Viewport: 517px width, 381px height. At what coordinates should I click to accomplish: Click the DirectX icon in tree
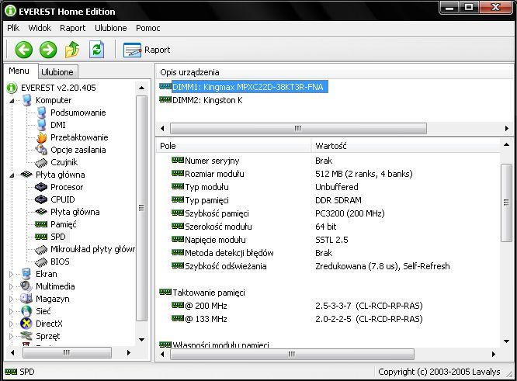(x=26, y=324)
